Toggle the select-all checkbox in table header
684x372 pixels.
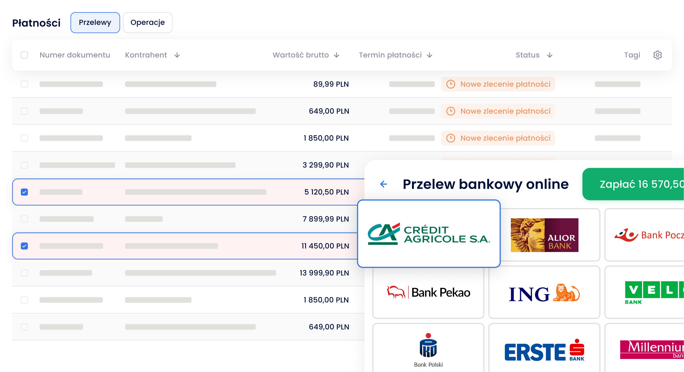[24, 55]
